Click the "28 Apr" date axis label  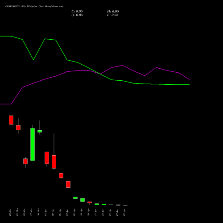[x=124, y=212]
